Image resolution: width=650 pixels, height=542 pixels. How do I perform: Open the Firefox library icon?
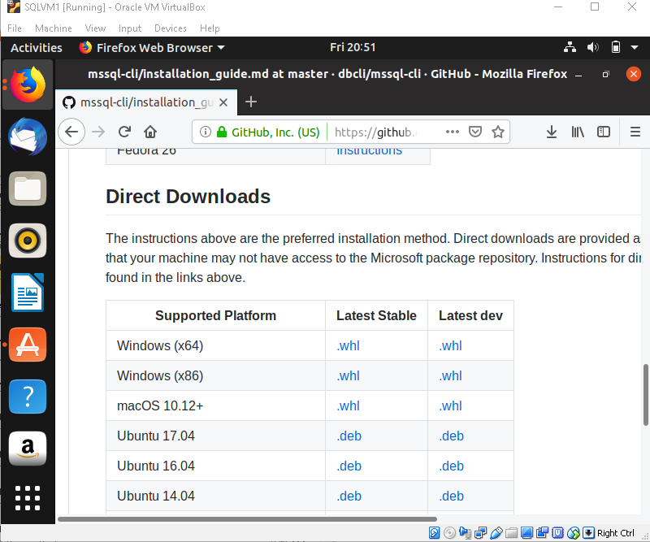click(x=578, y=132)
